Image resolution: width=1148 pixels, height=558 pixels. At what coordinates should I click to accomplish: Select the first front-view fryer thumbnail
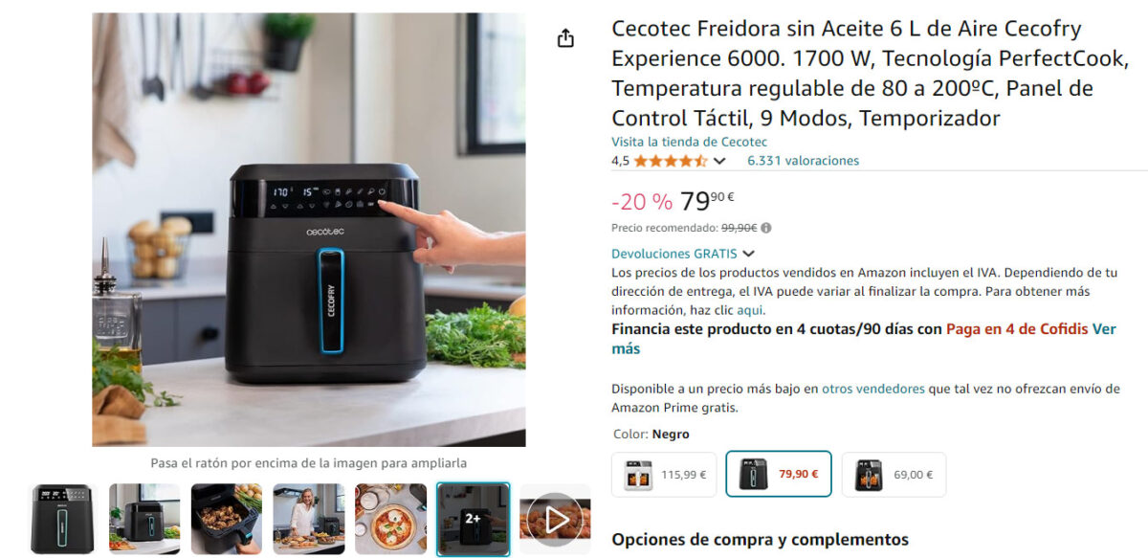point(63,520)
